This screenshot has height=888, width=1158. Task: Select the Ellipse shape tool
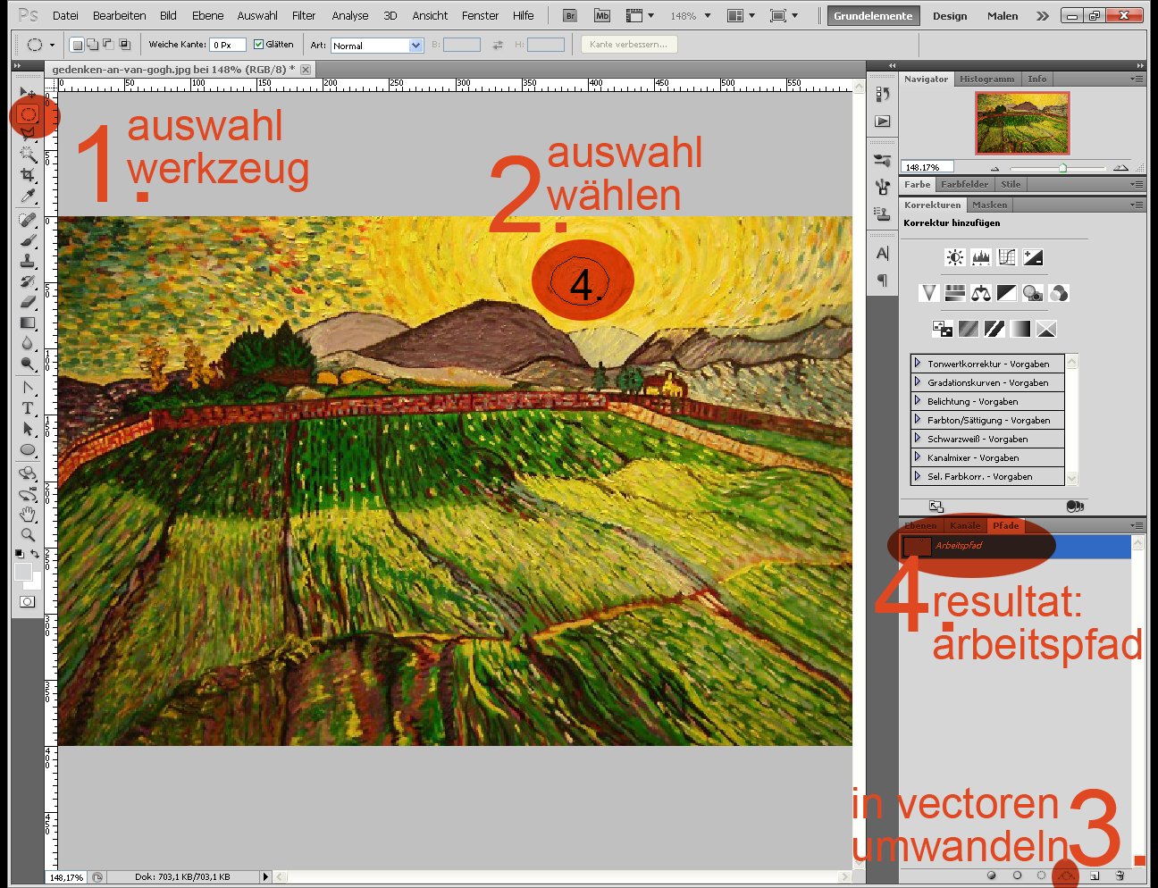point(28,449)
